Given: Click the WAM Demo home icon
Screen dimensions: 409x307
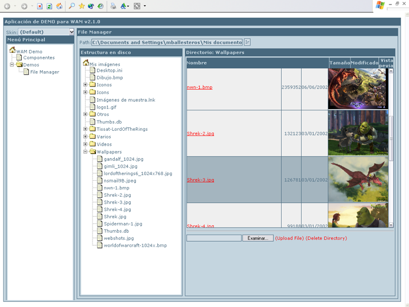Looking at the screenshot, I should (x=12, y=49).
